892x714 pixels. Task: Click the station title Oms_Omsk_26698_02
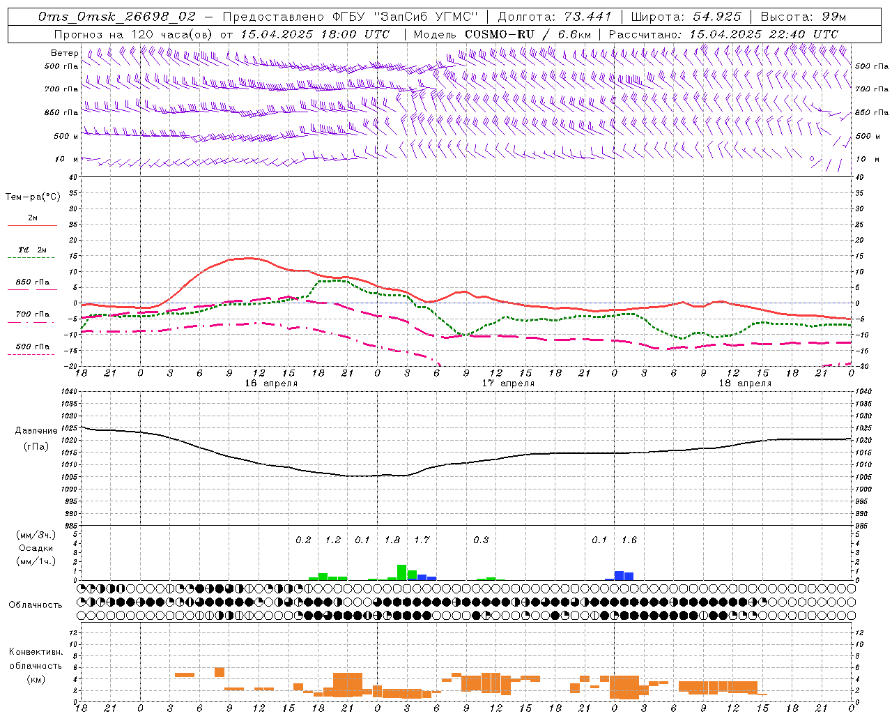coord(118,17)
